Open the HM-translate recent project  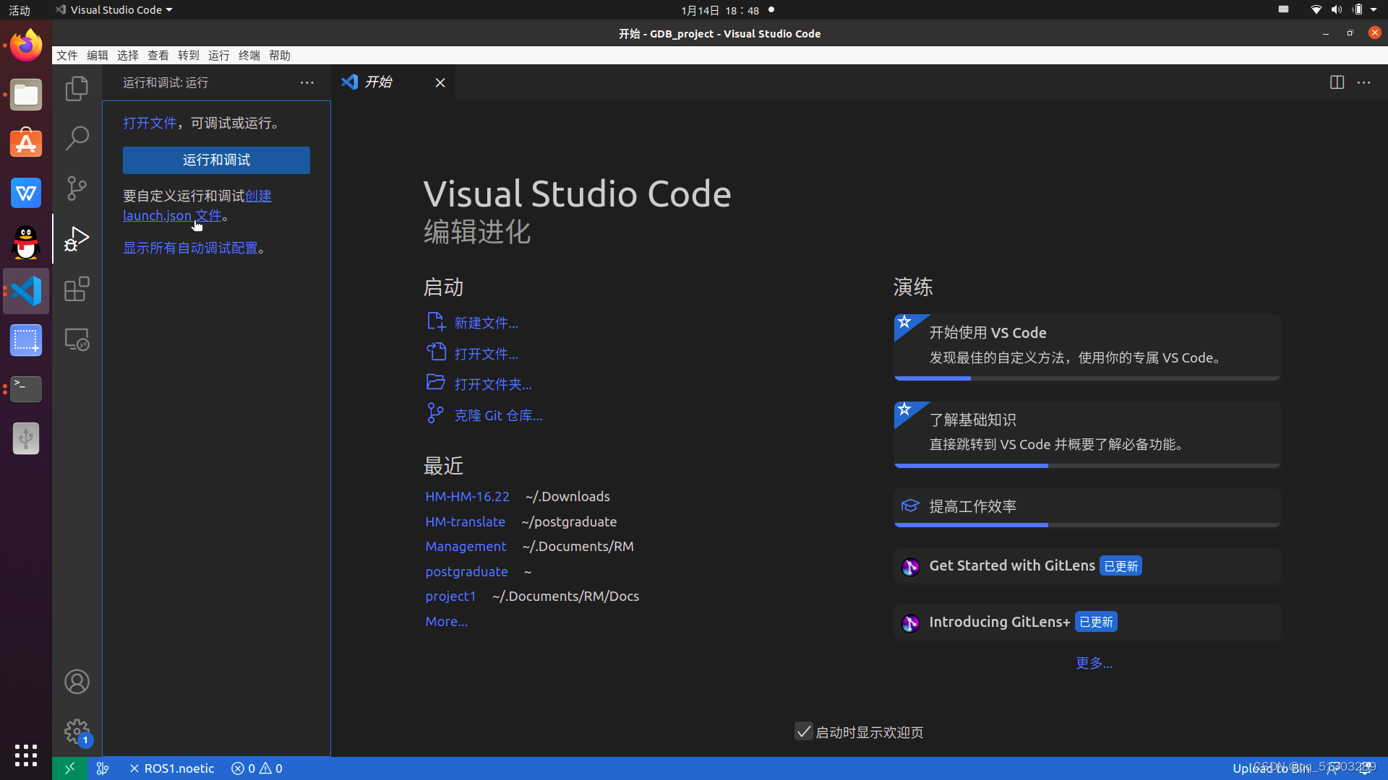coord(465,521)
